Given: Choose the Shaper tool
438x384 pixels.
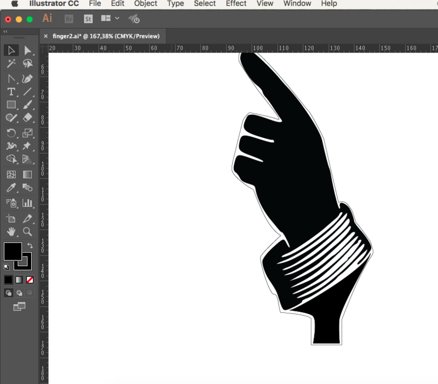Looking at the screenshot, I should point(11,118).
